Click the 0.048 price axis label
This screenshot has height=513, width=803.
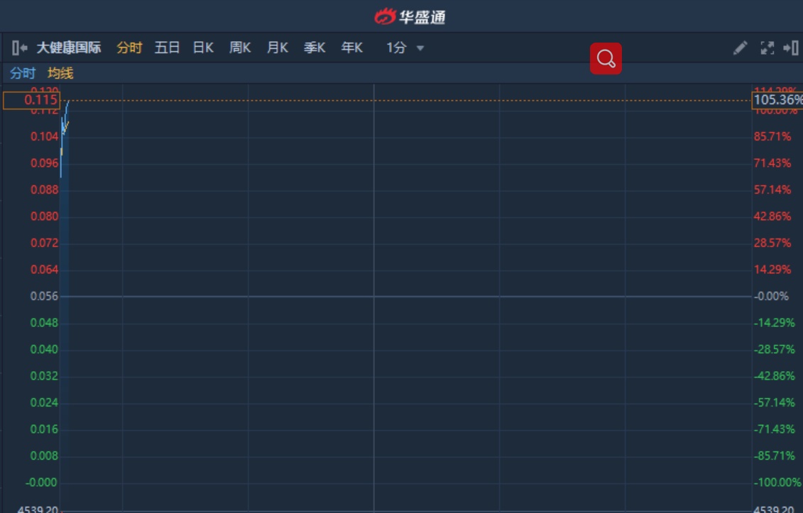click(44, 323)
